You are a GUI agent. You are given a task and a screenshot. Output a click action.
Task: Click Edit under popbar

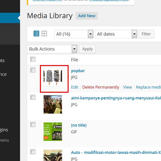click(75, 87)
